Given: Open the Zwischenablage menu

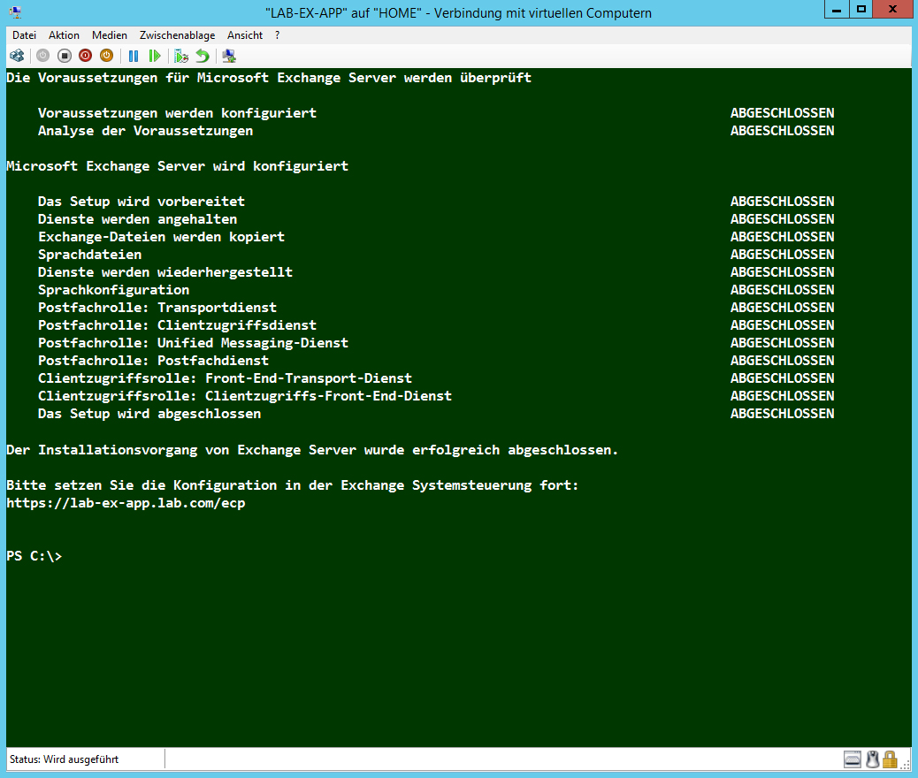Looking at the screenshot, I should point(177,35).
